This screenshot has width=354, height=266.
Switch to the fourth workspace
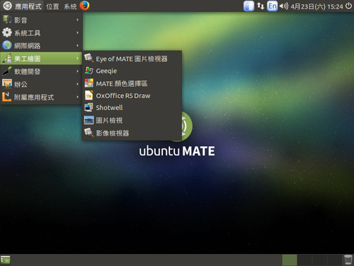pyautogui.click(x=334, y=260)
